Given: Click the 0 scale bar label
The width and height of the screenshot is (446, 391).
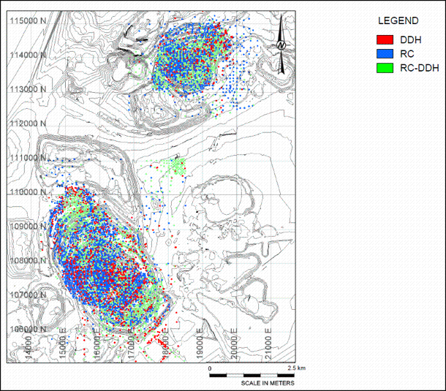Looking at the screenshot, I should pyautogui.click(x=210, y=368).
